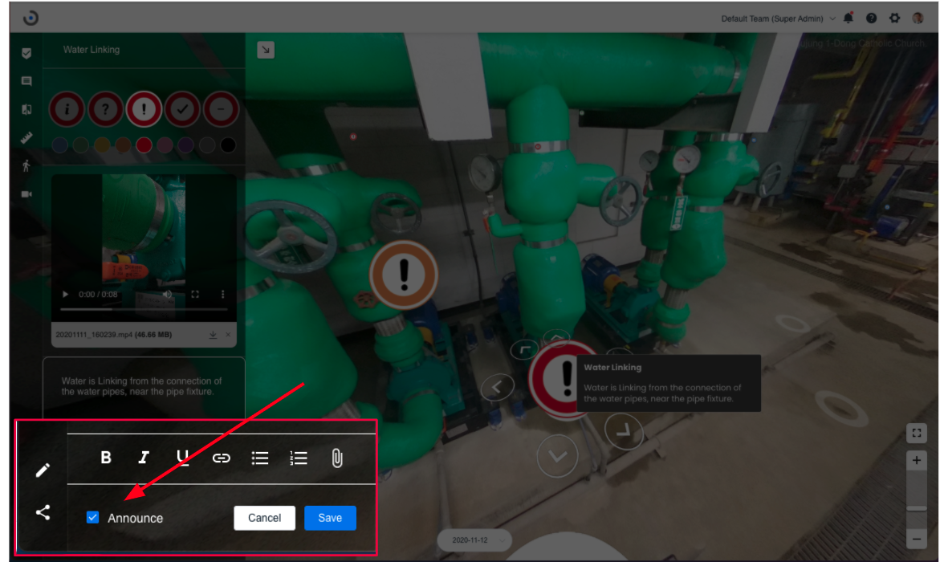Edit the annotation description text
Viewport: 944px width, 562px height.
144,387
